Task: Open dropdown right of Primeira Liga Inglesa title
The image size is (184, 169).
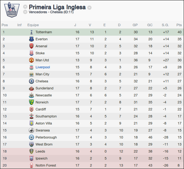Action: 89,7
